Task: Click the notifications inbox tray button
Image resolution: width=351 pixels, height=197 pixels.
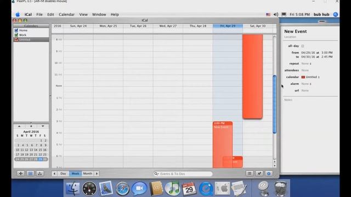Action: click(x=40, y=173)
